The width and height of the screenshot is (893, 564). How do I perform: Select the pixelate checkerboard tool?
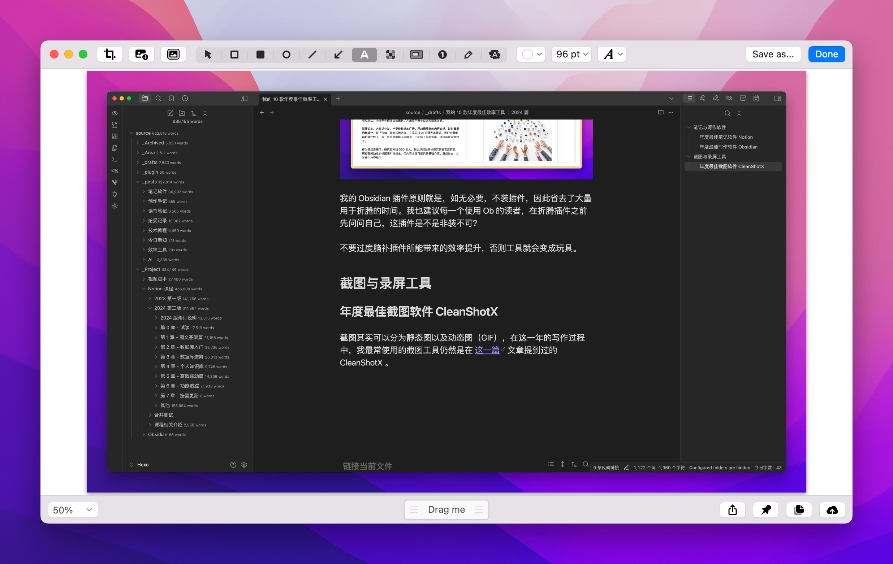point(390,55)
